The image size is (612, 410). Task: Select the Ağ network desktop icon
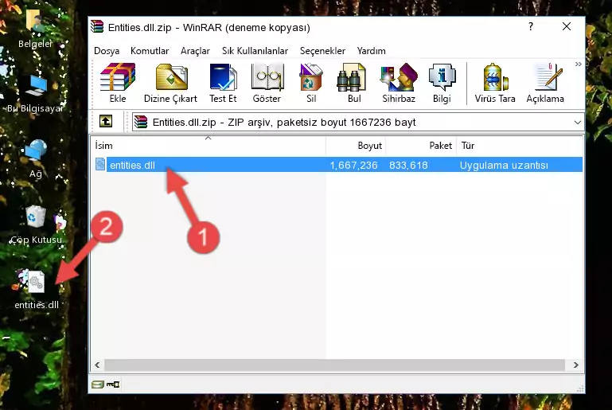click(36, 158)
